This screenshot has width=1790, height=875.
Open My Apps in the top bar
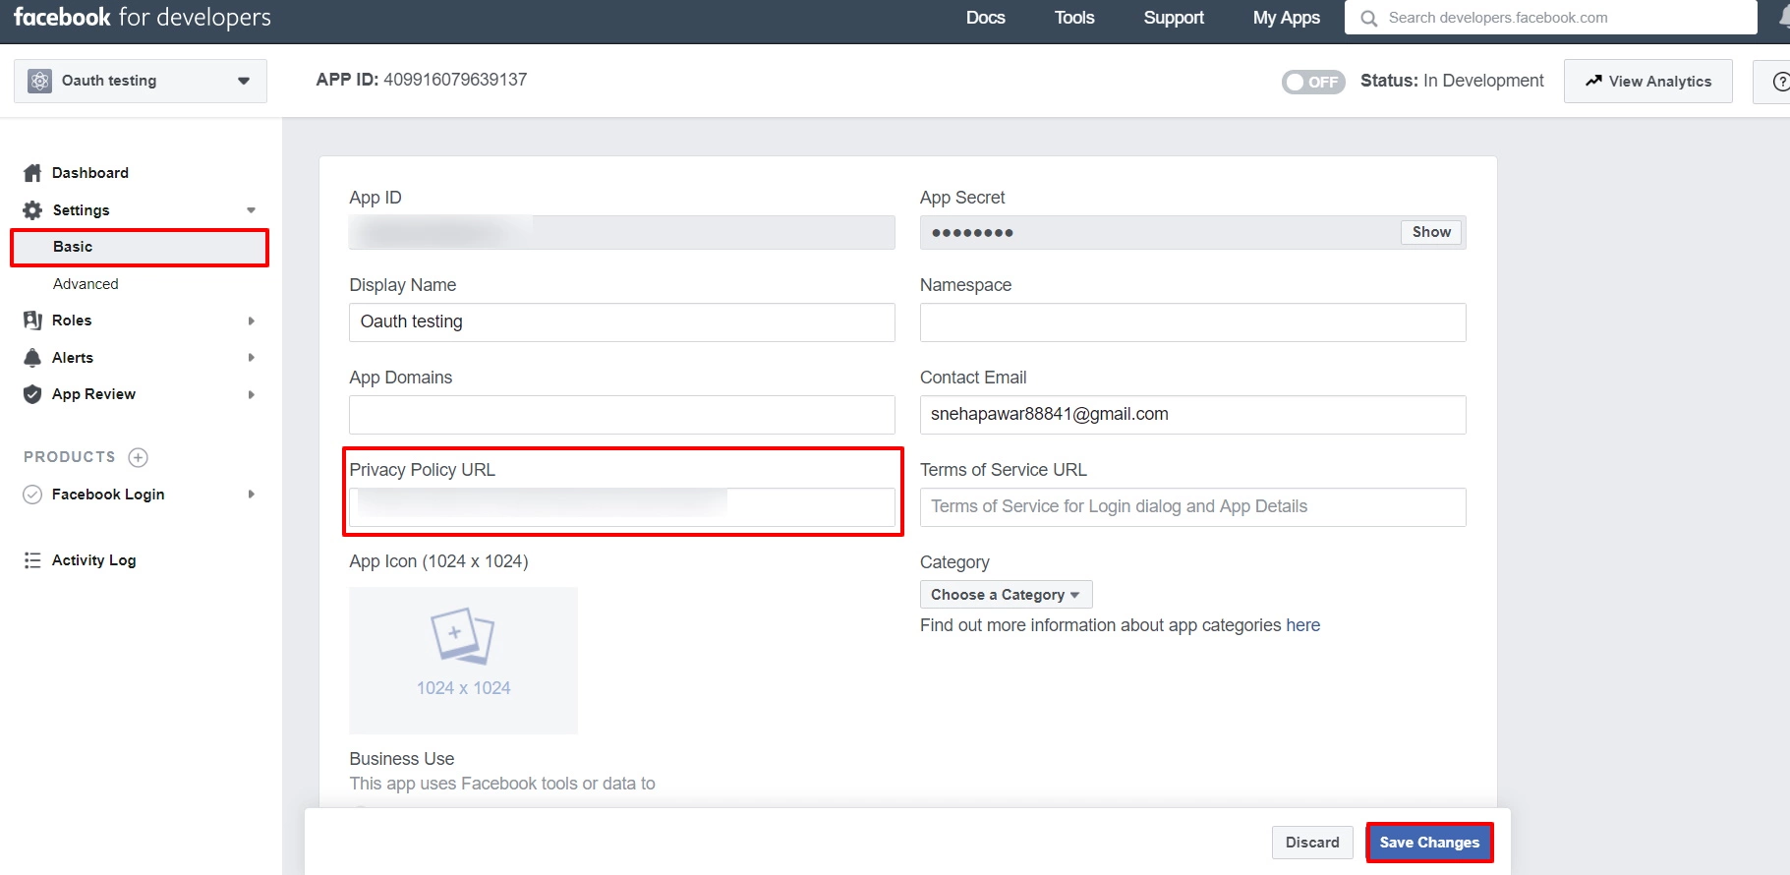(1286, 18)
